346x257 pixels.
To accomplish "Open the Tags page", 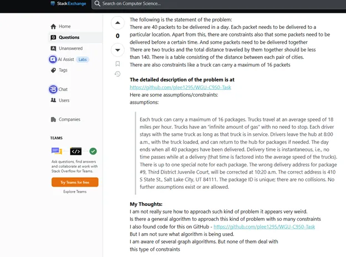I will tap(63, 70).
